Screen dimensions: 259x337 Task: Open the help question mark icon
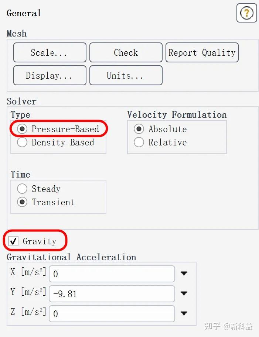246,13
